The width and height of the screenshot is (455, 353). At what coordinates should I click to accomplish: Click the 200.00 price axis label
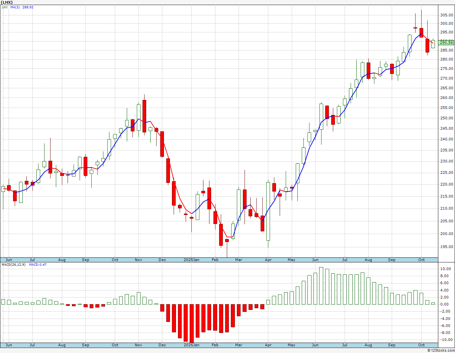447,234
